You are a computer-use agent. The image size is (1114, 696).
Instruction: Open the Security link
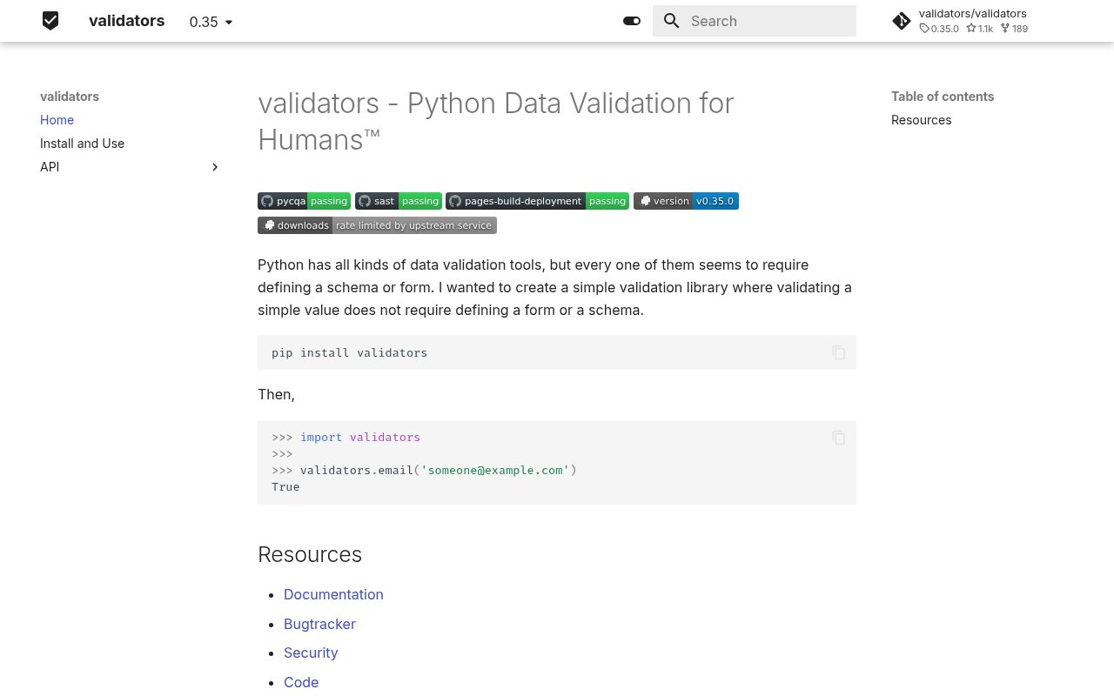pyautogui.click(x=311, y=652)
